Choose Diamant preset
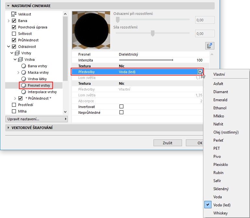Image resolution: width=250 pixels, height=218 pixels. click(226, 92)
